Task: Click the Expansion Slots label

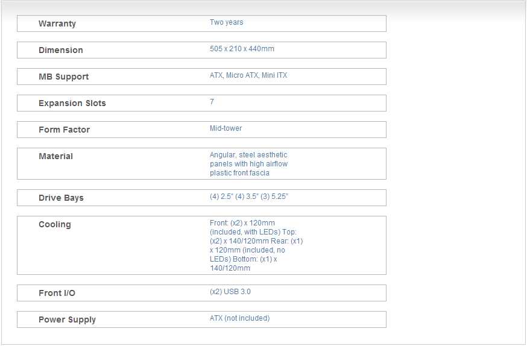Action: 72,103
